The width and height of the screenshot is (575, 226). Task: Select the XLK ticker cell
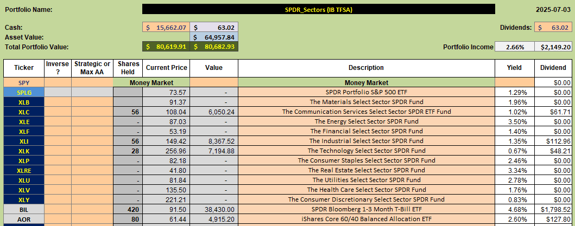[x=24, y=151]
